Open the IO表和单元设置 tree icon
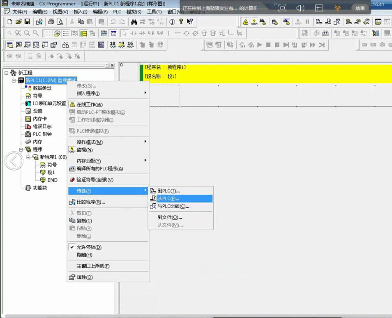 coord(28,103)
